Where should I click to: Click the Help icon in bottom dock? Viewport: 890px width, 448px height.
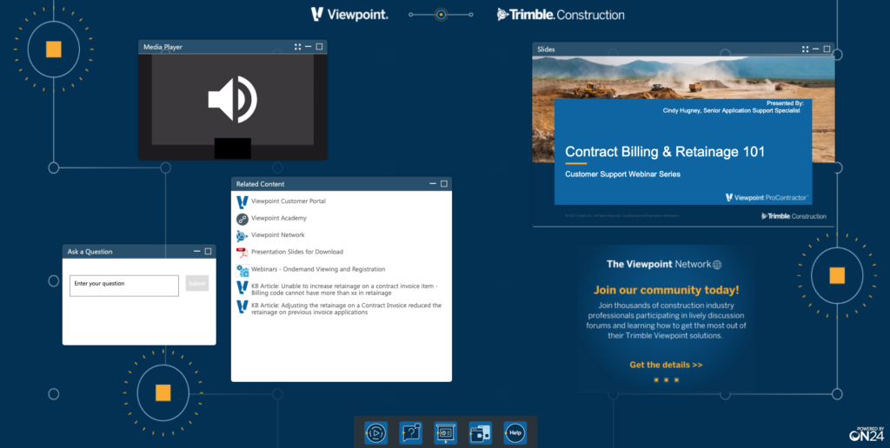515,432
